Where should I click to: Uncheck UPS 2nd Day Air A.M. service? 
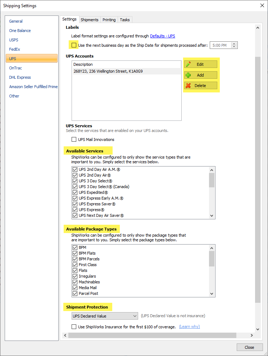pos(75,169)
